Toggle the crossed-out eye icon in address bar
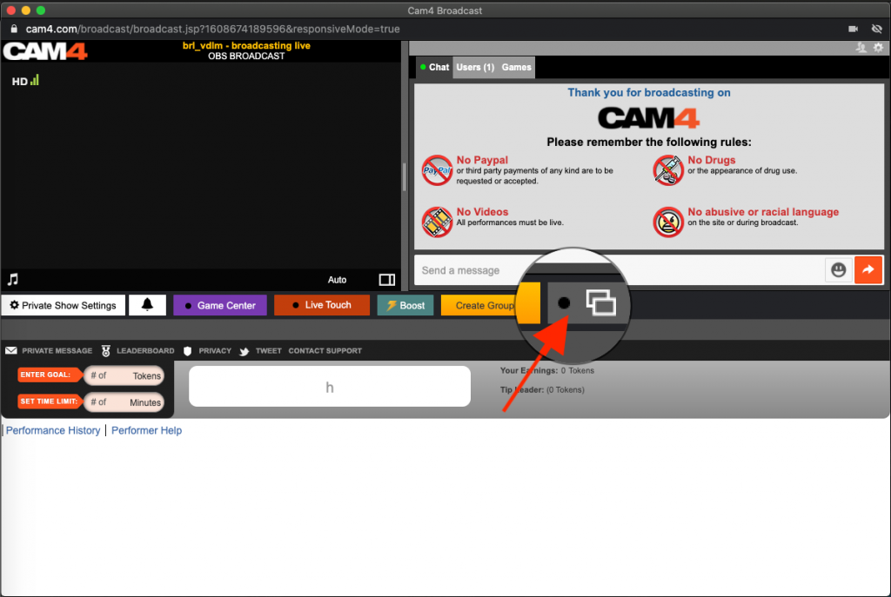Image resolution: width=891 pixels, height=597 pixels. coord(876,29)
